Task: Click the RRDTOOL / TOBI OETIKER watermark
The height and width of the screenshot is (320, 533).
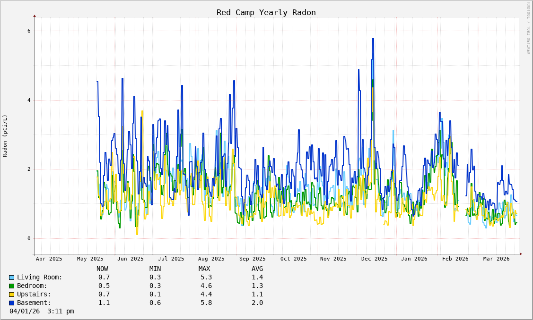Action: point(528,28)
